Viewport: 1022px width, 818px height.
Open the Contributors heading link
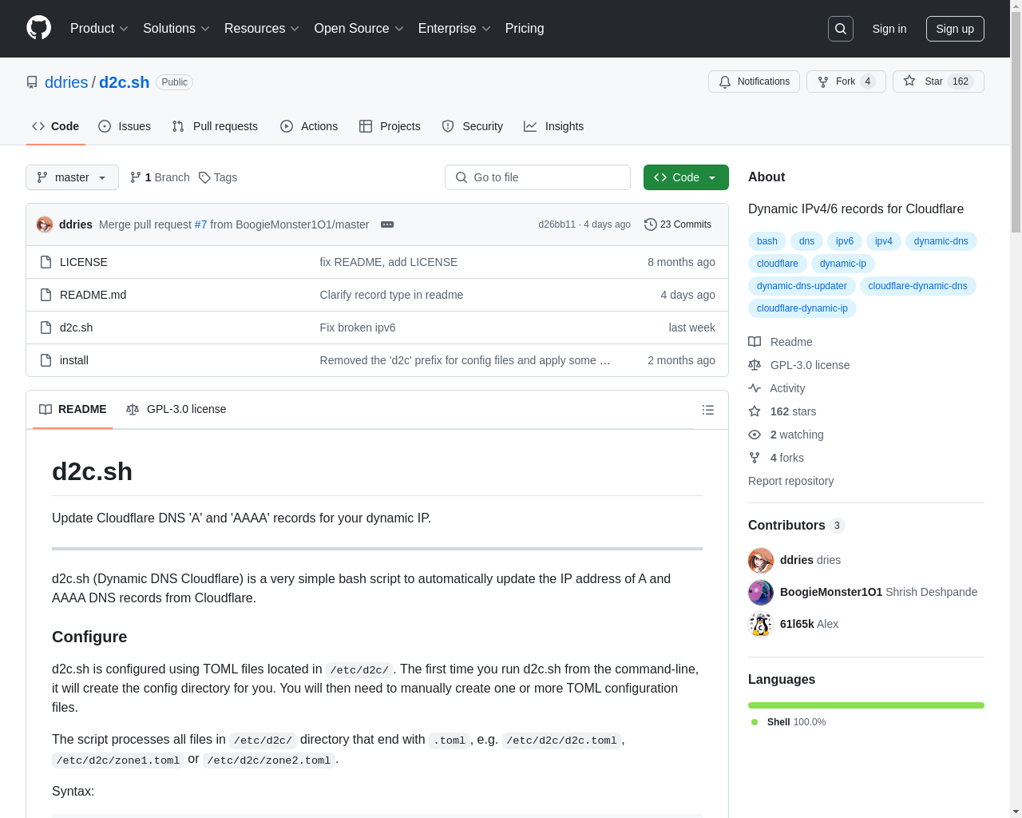(x=796, y=525)
